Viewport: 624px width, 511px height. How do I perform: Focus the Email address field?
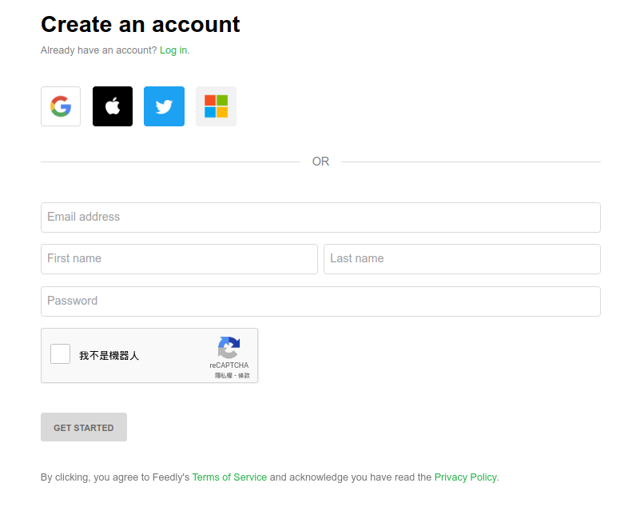[x=320, y=218]
